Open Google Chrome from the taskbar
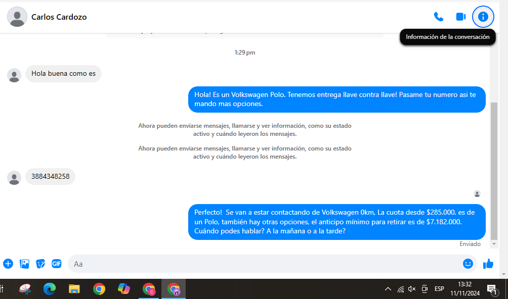The height and width of the screenshot is (299, 508). point(99,289)
